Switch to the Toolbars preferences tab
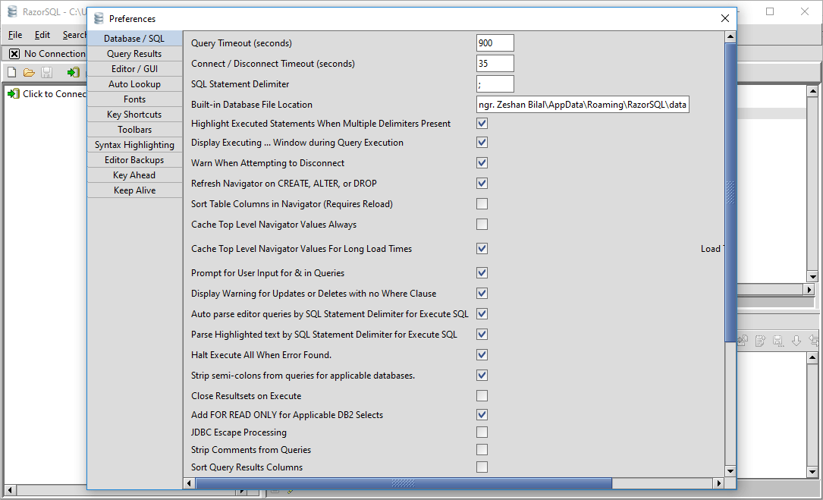The width and height of the screenshot is (823, 500). click(134, 130)
